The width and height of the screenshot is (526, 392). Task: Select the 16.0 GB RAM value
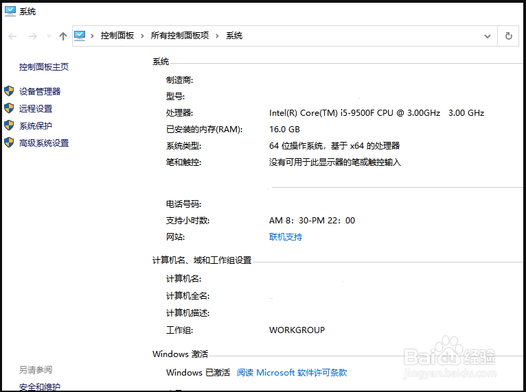(284, 130)
